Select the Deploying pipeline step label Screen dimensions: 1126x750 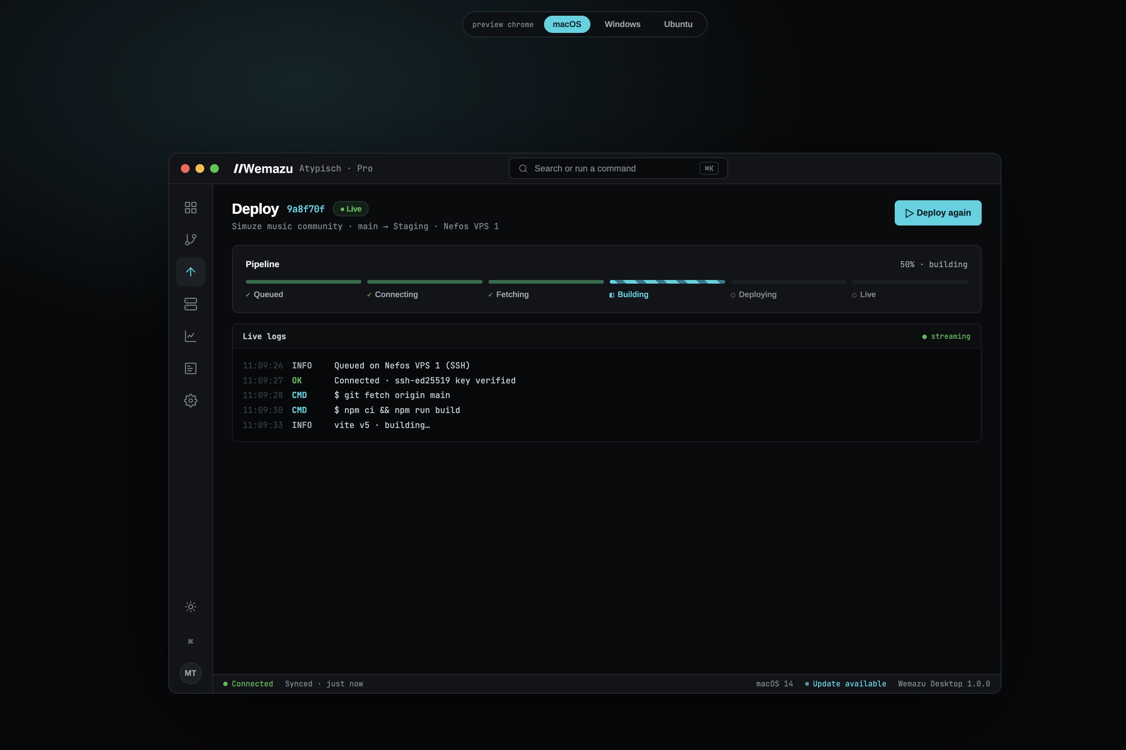point(754,295)
